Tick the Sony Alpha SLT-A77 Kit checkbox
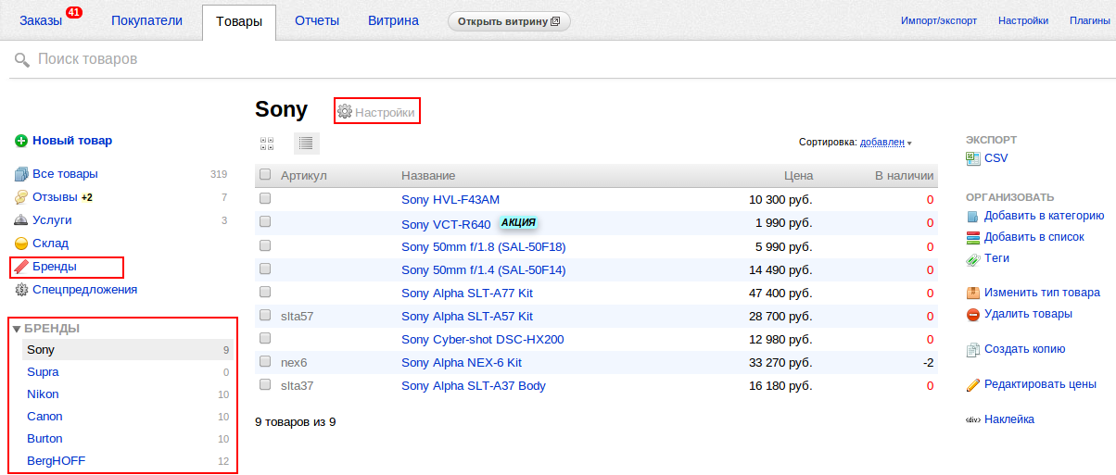1116x475 pixels. (265, 292)
